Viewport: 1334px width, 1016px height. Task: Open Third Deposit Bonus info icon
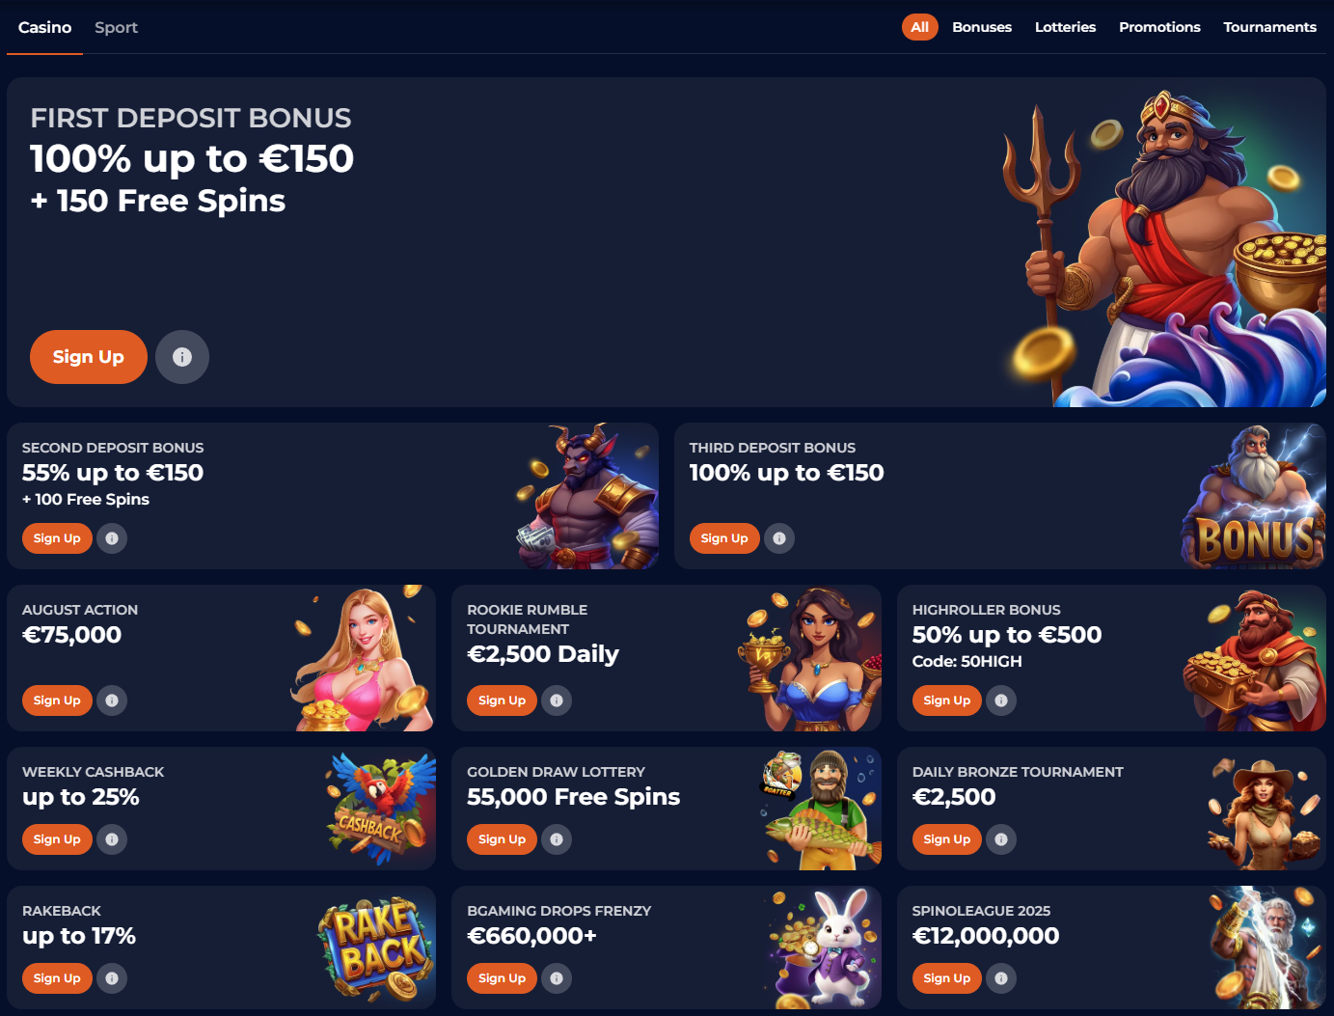(779, 538)
